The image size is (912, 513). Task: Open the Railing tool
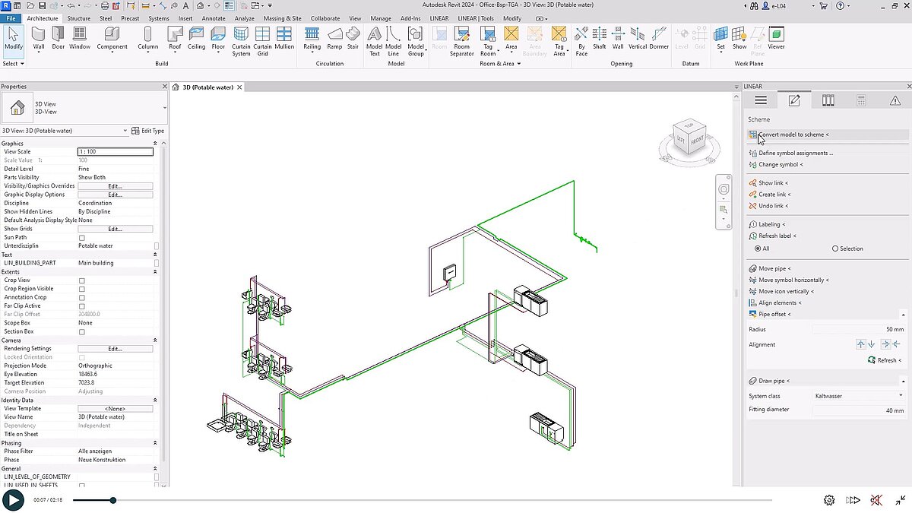[x=312, y=38]
